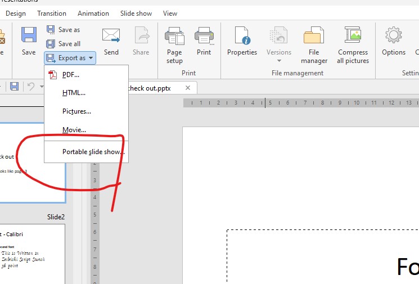This screenshot has width=419, height=284.
Task: Select HTML... in the export menu
Action: 74,93
